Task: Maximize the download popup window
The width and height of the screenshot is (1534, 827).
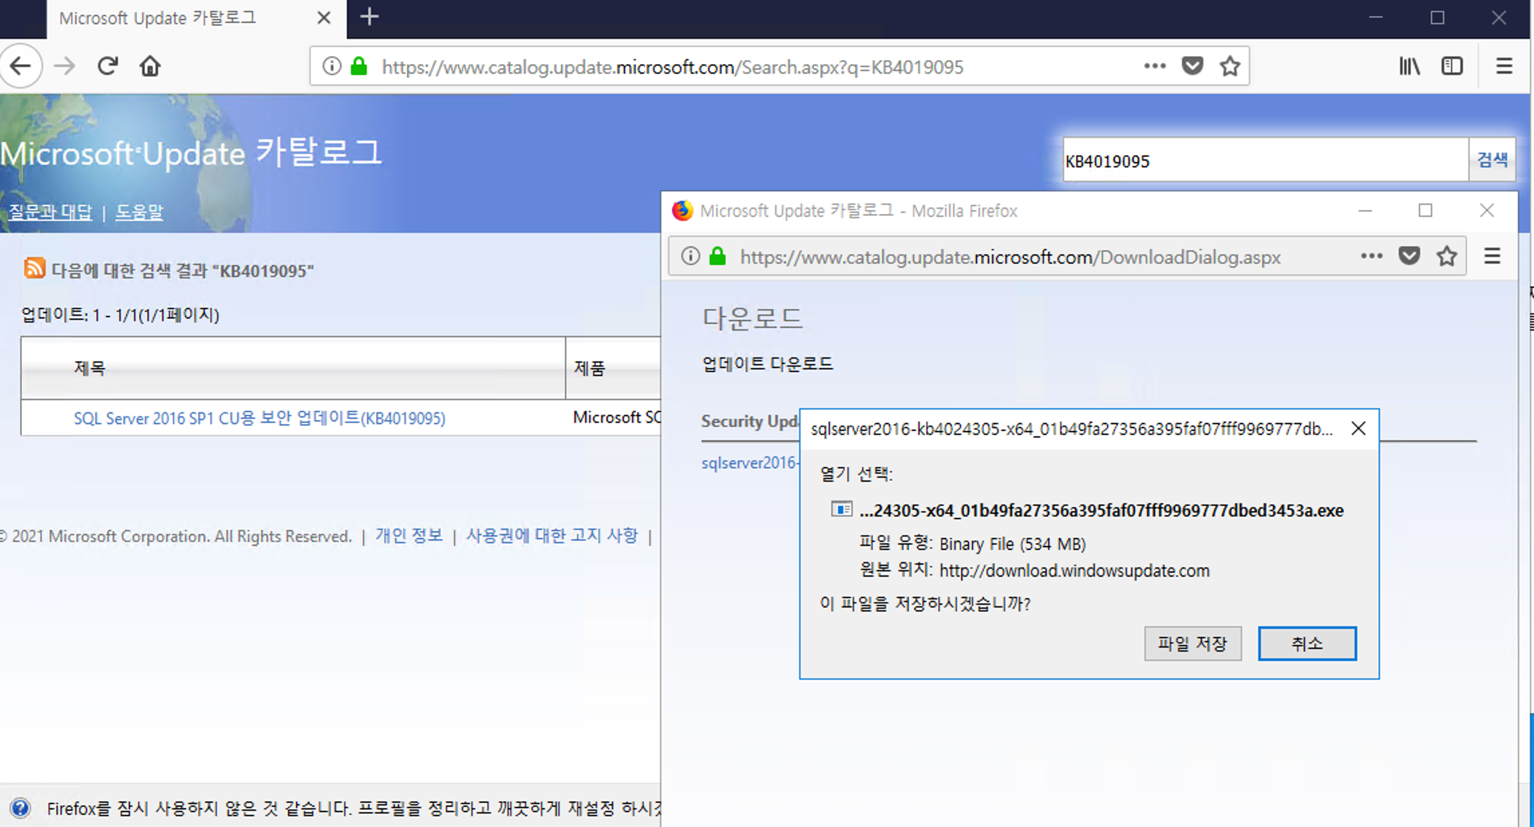Action: (1426, 210)
